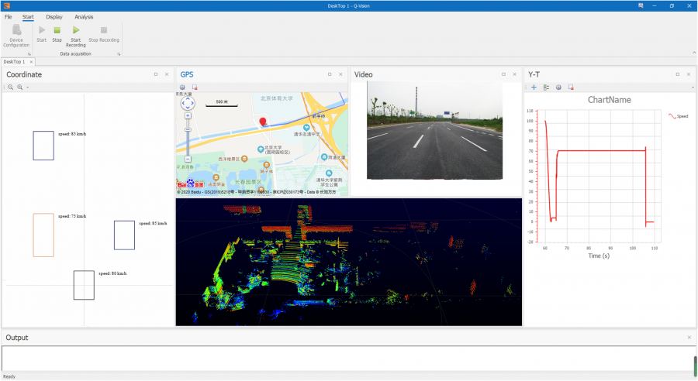The width and height of the screenshot is (698, 381).
Task: Maximize the GPS panel
Action: click(x=330, y=74)
